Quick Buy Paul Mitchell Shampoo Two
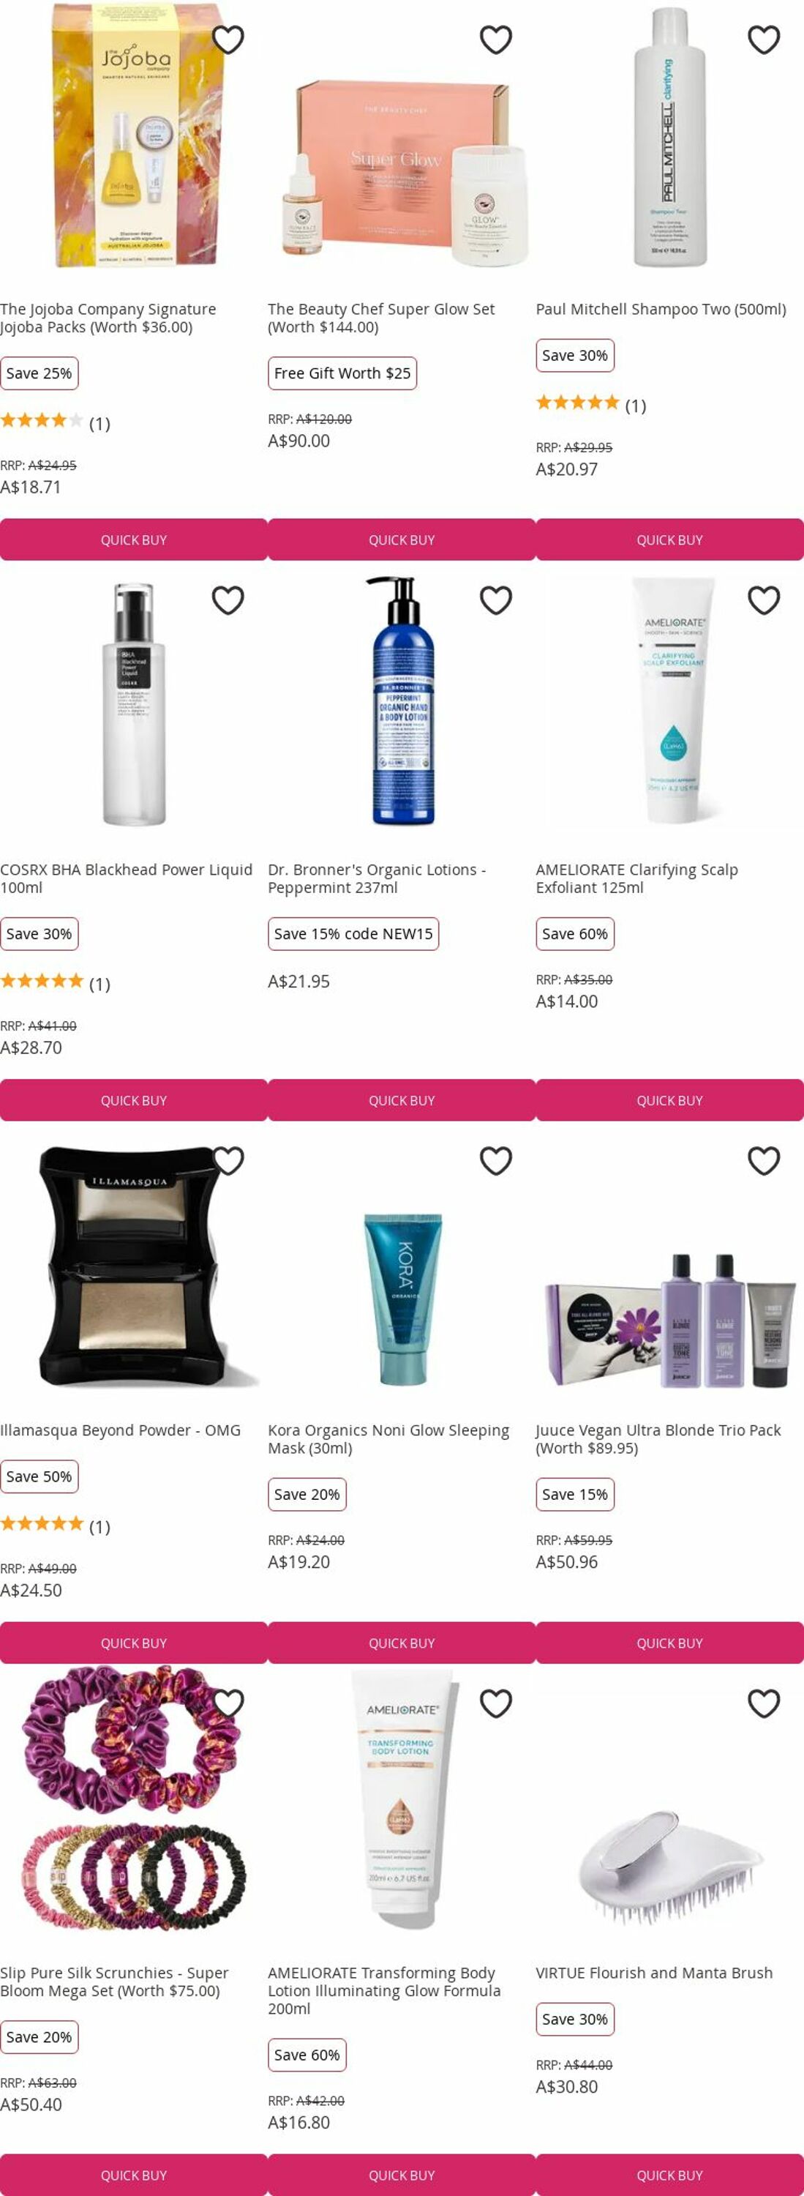The image size is (804, 2196). [669, 539]
